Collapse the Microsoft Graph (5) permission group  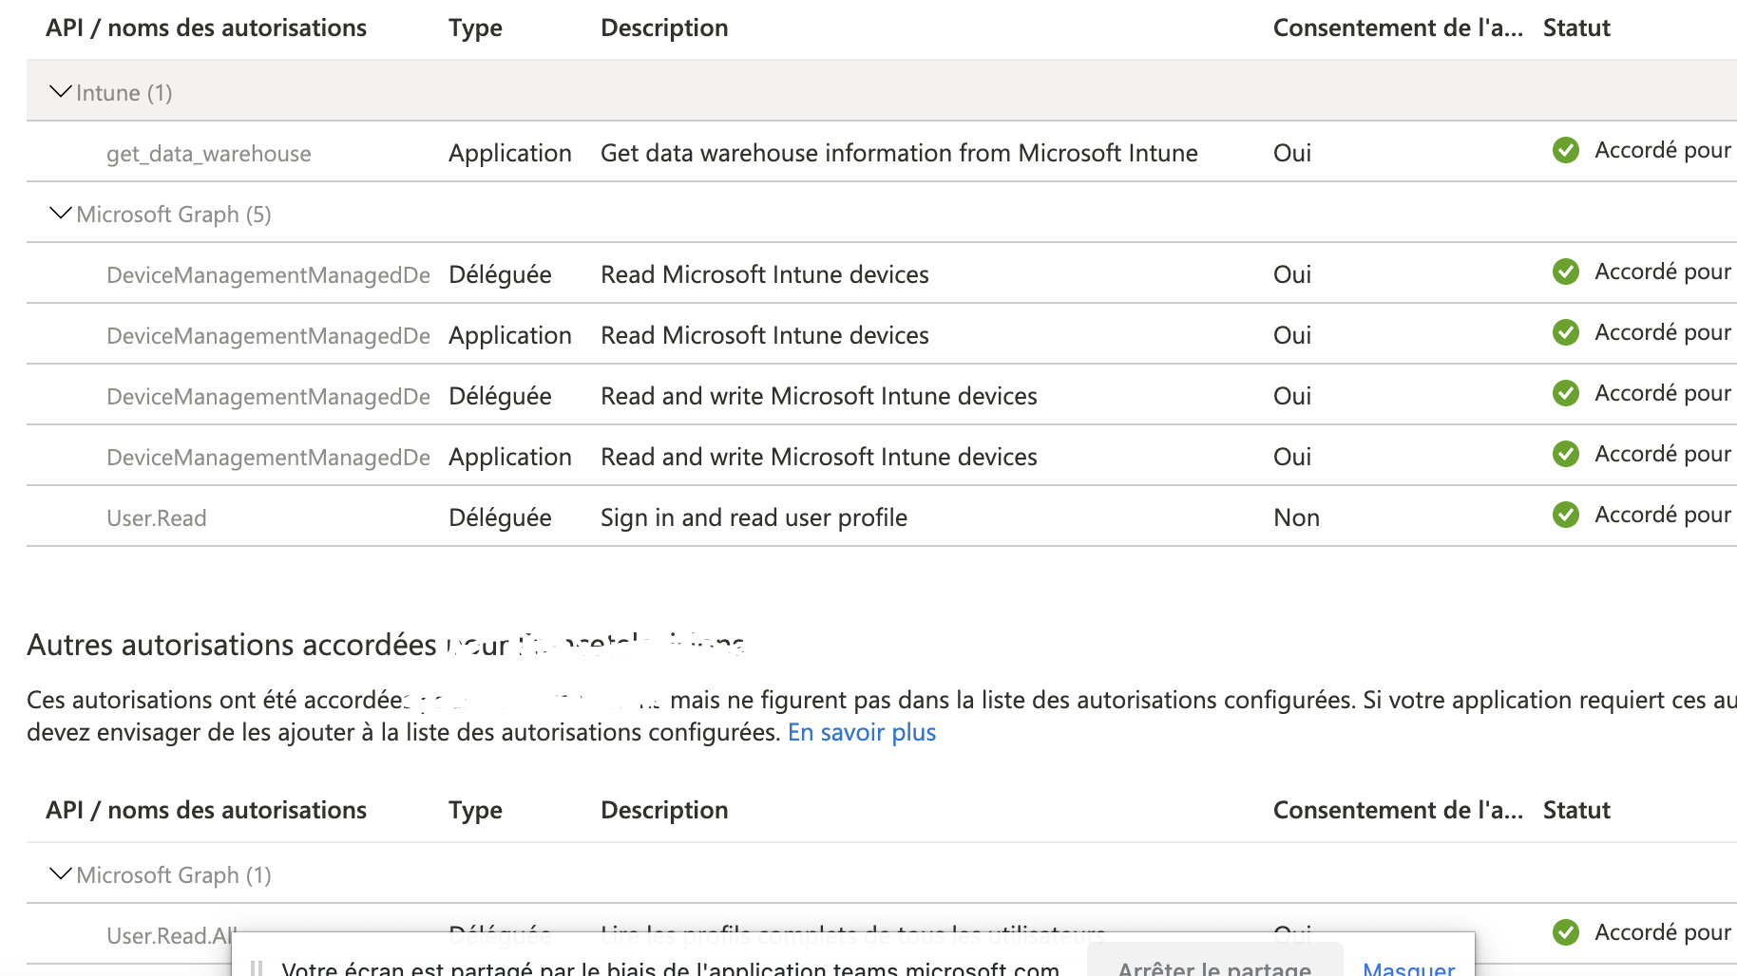coord(59,213)
